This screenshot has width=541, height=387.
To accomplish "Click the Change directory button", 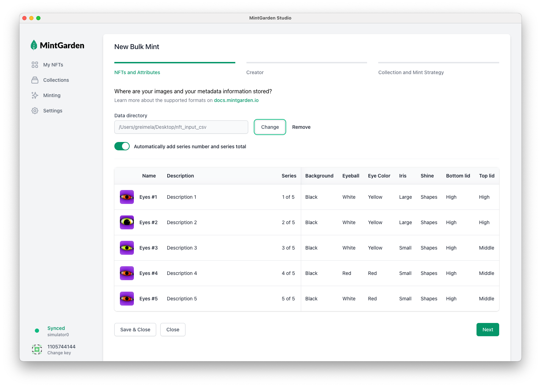I will click(x=270, y=127).
